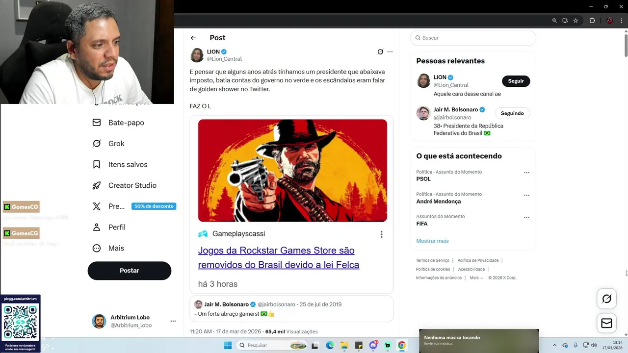Click the rocket icon for Creator Studio
The width and height of the screenshot is (628, 353).
[97, 185]
